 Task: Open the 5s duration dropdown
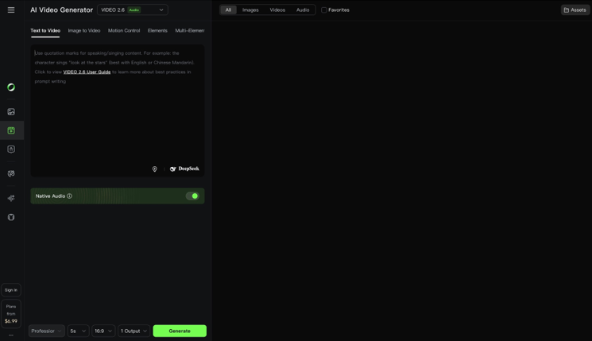pos(78,331)
